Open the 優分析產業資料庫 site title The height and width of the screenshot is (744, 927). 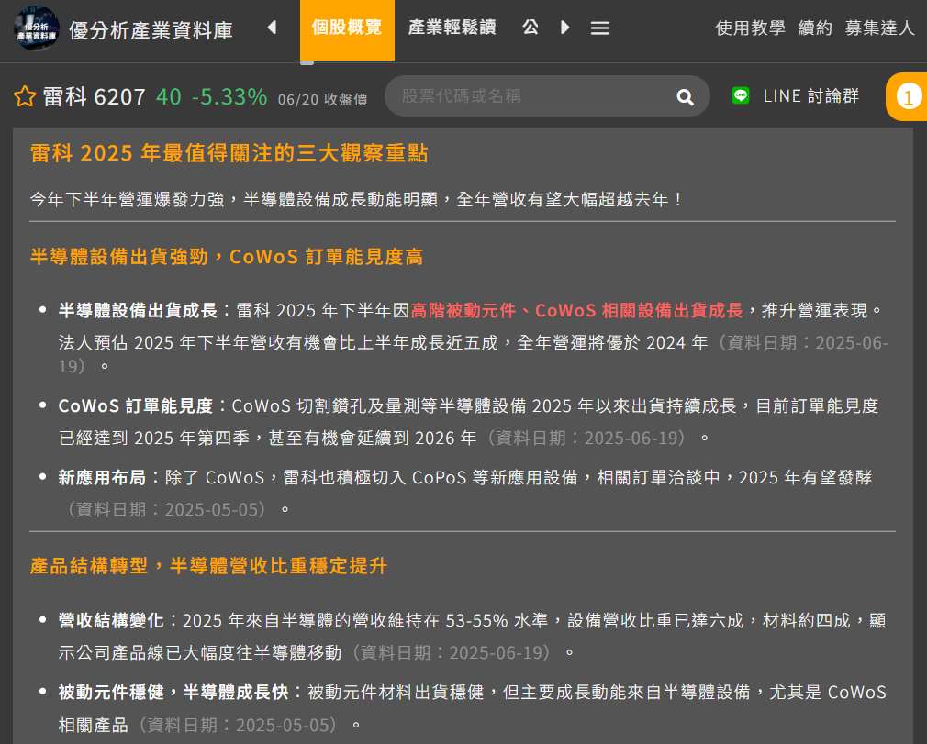tap(151, 30)
